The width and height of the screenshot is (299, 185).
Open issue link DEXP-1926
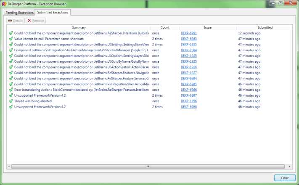(188, 67)
